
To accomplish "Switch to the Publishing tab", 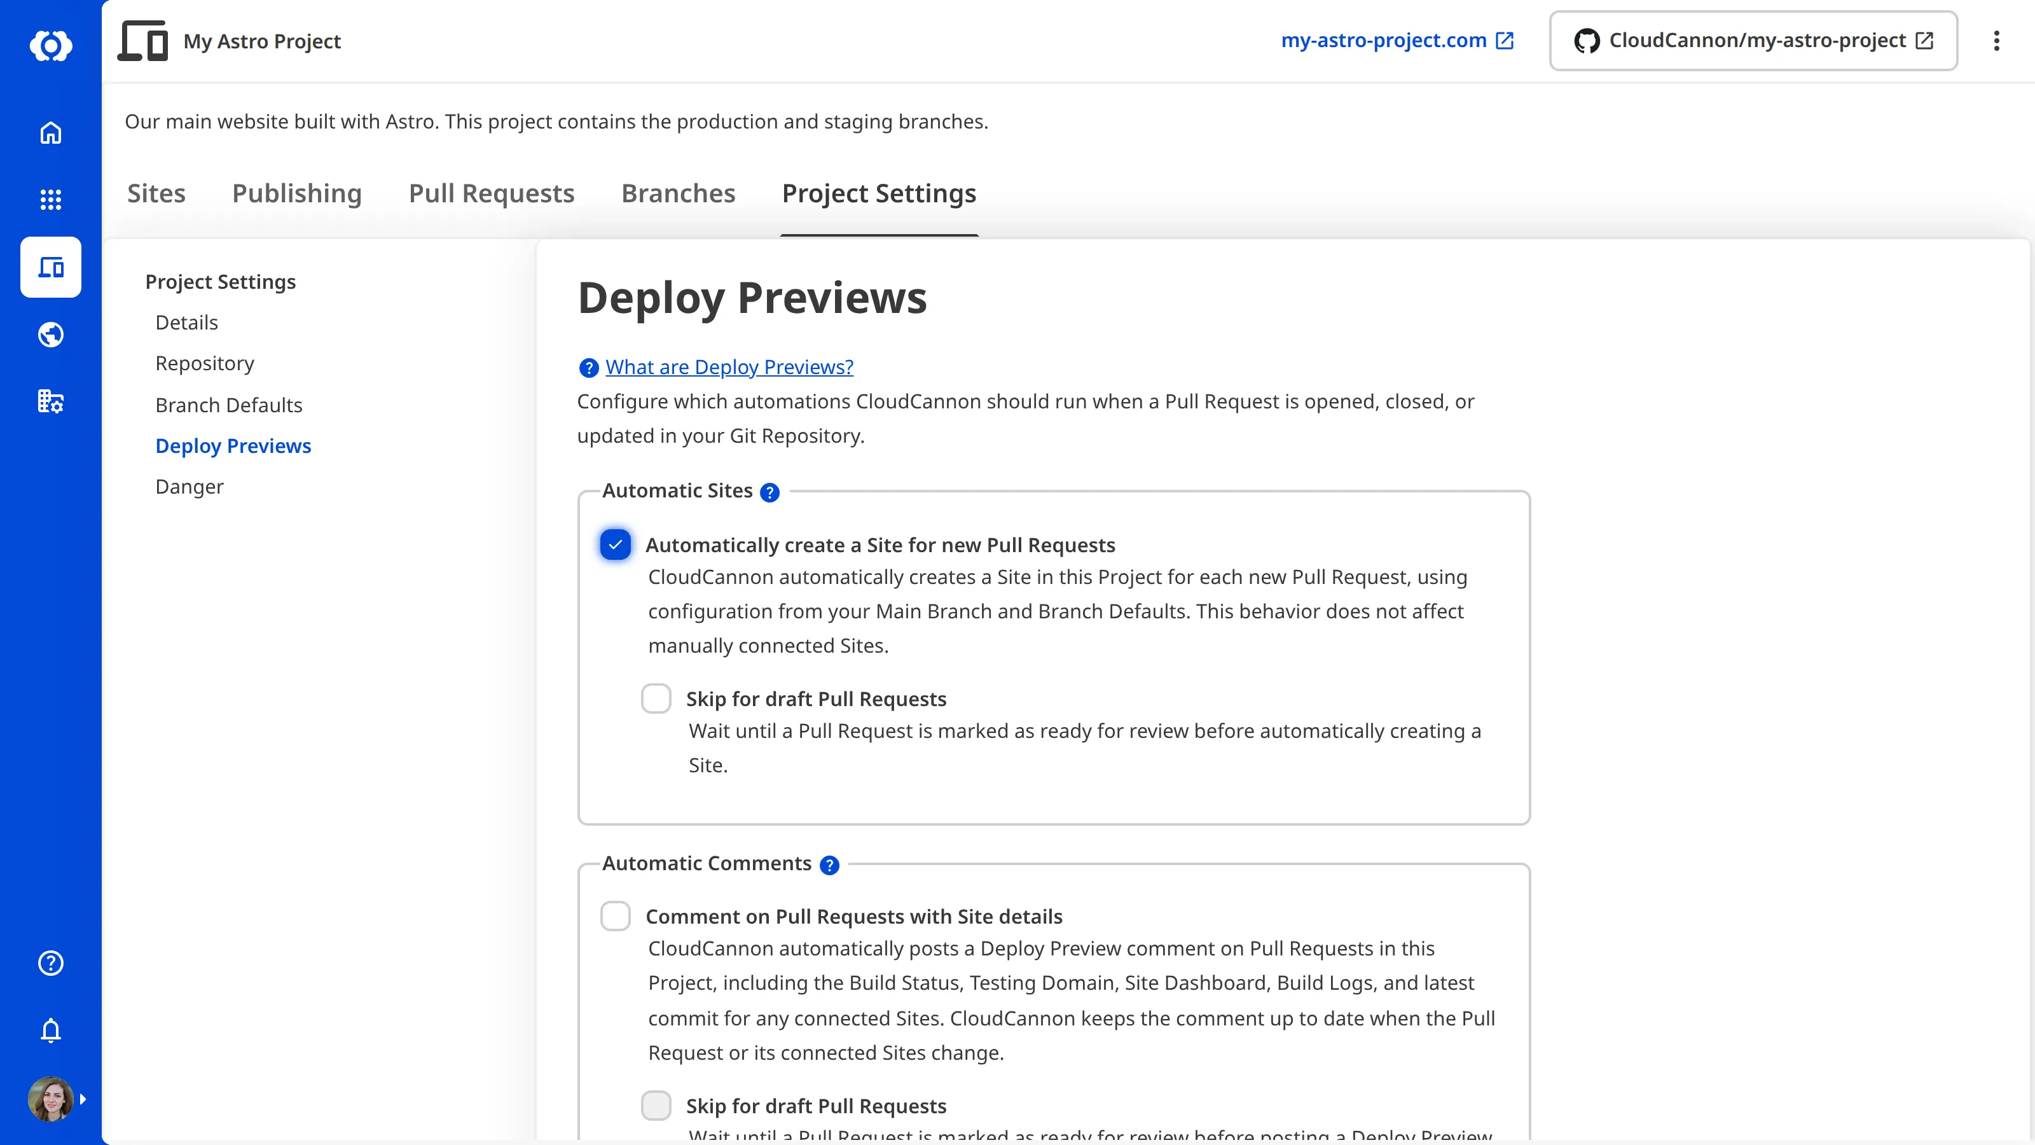I will pyautogui.click(x=297, y=193).
